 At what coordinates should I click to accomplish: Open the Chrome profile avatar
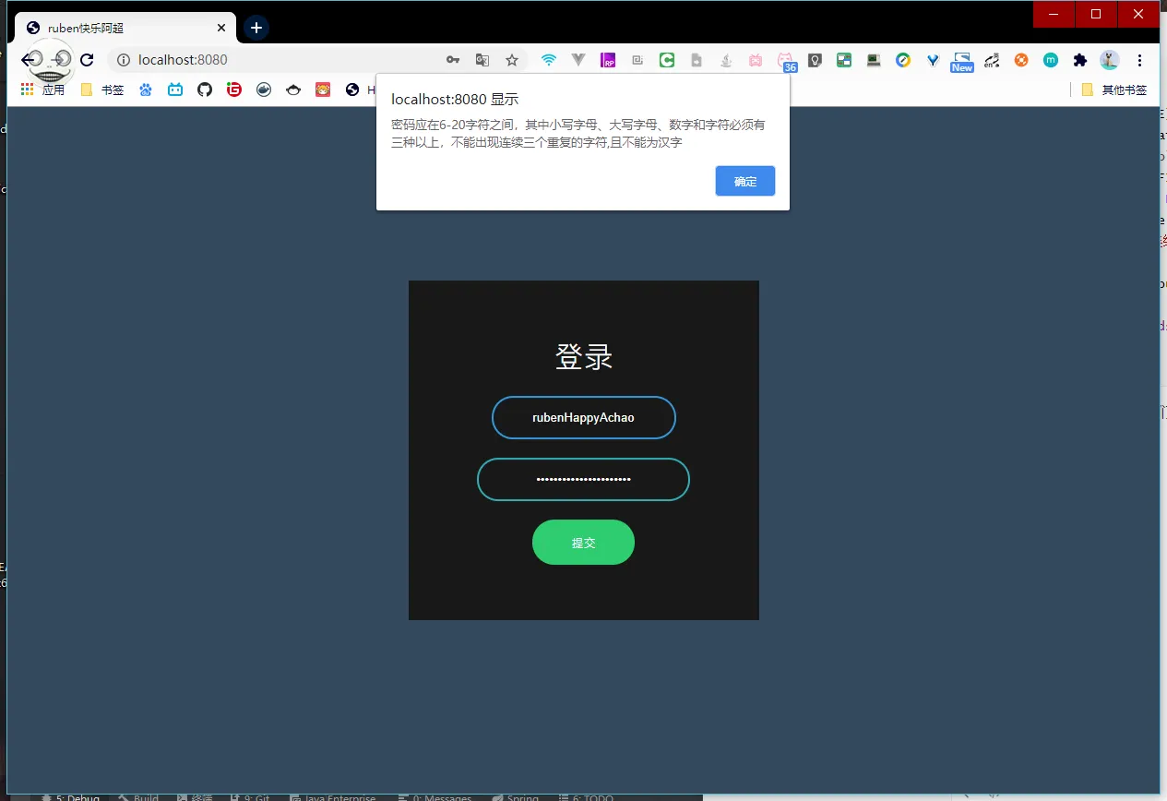pos(1110,60)
